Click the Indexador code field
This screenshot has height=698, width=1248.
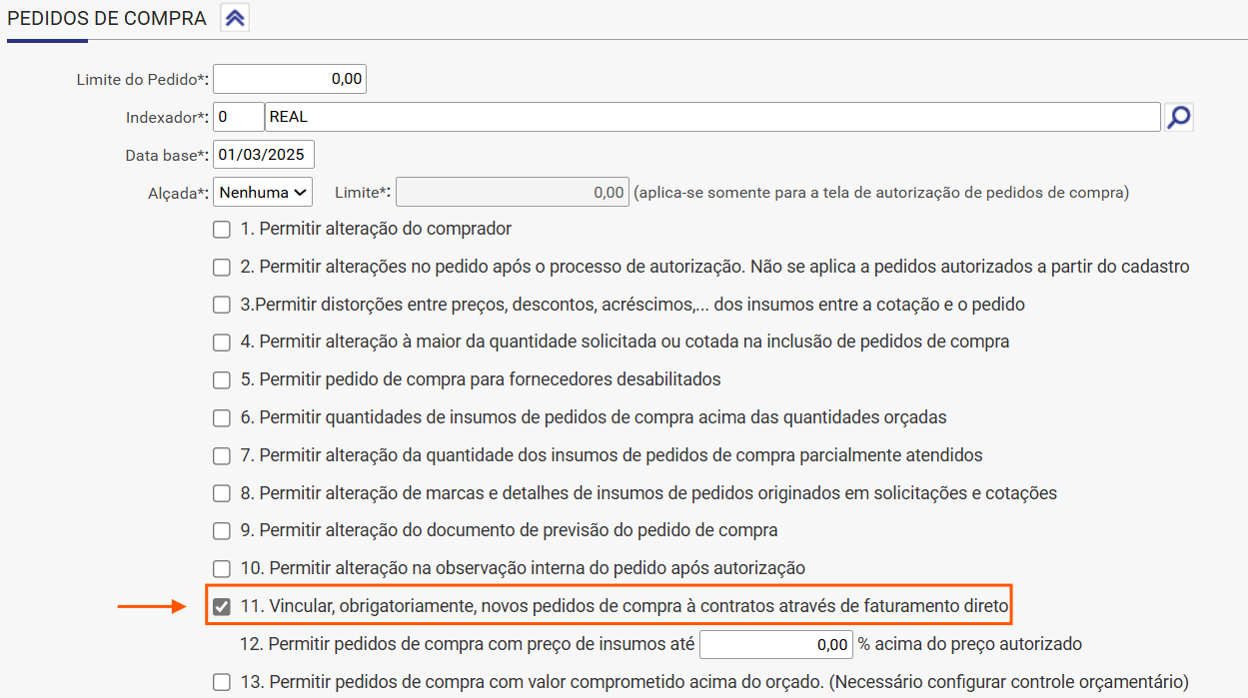click(238, 117)
